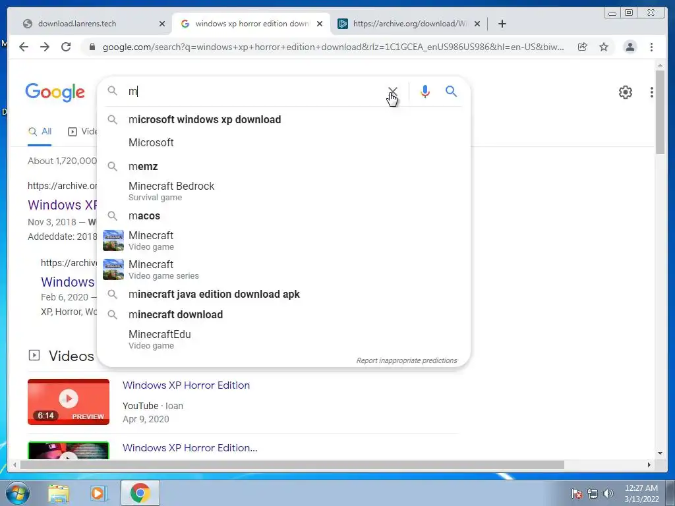Open Google page three-dot options
The width and height of the screenshot is (675, 506).
(x=652, y=92)
